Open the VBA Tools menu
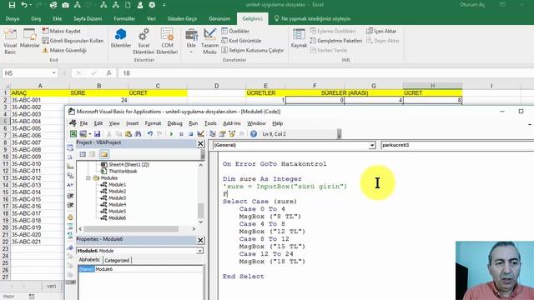Viewport: 534px width, 300px height. click(x=210, y=123)
